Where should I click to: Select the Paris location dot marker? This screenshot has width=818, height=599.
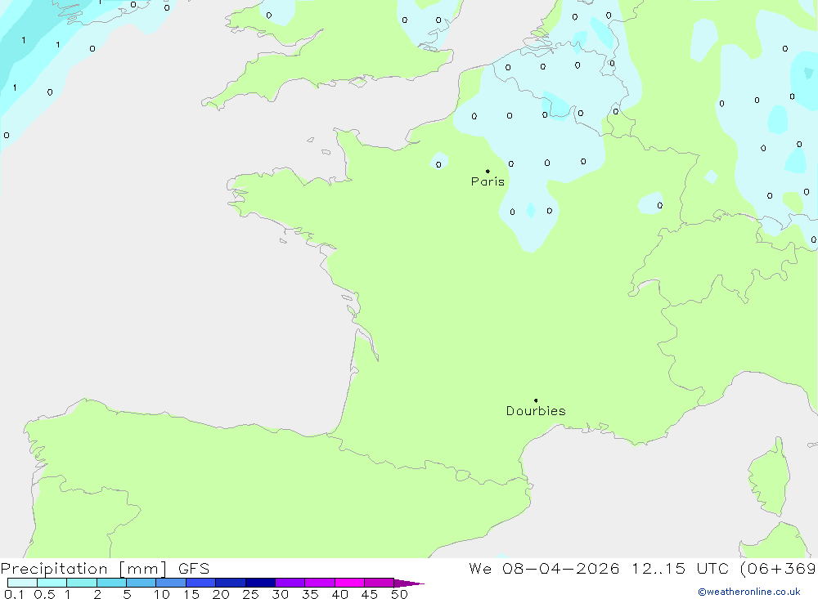point(488,171)
